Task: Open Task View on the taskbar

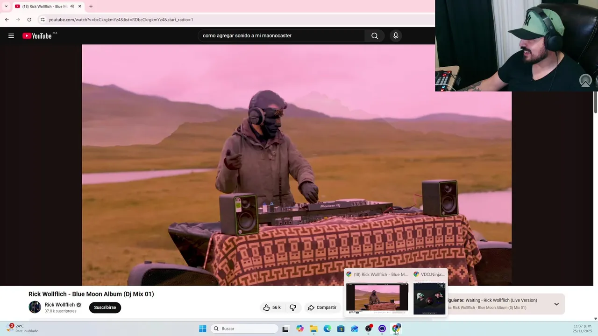Action: pyautogui.click(x=285, y=329)
